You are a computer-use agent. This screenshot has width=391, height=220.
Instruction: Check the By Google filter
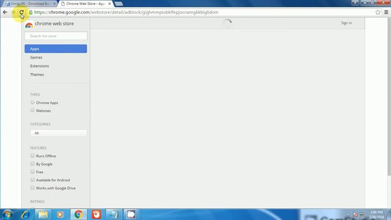coord(32,164)
